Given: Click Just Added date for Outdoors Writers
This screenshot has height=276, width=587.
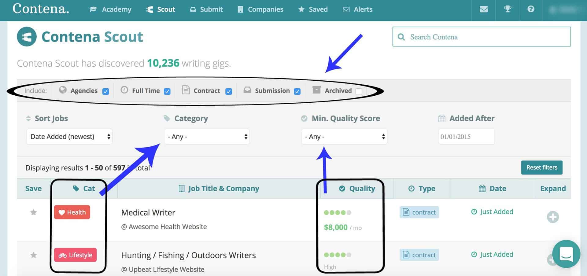Looking at the screenshot, I should pos(492,255).
